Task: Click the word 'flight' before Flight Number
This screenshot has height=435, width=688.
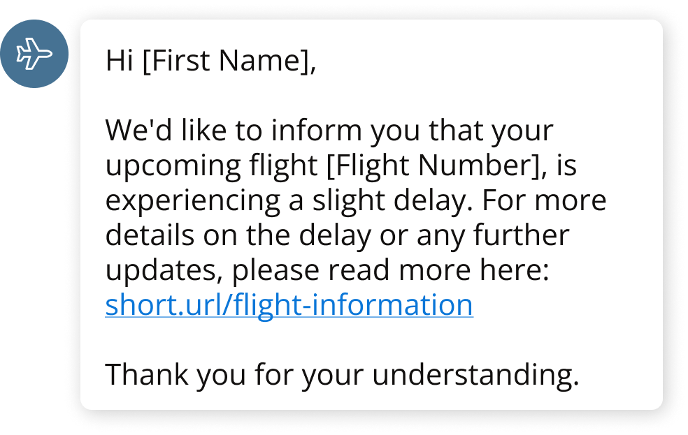Action: click(x=285, y=166)
